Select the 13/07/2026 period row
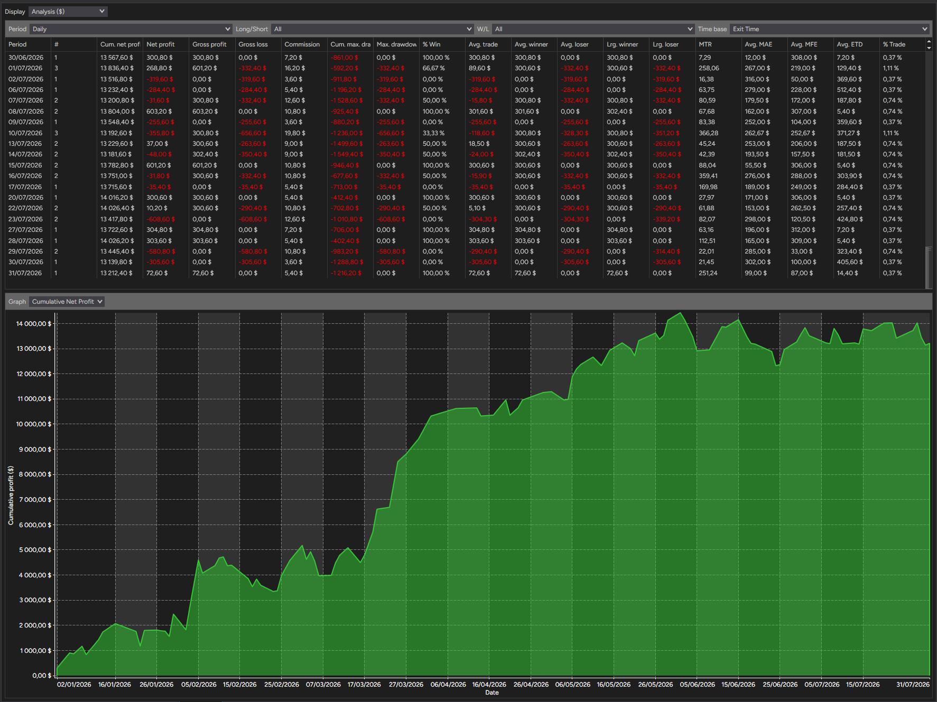Screen dimensions: 937x702 465,144
